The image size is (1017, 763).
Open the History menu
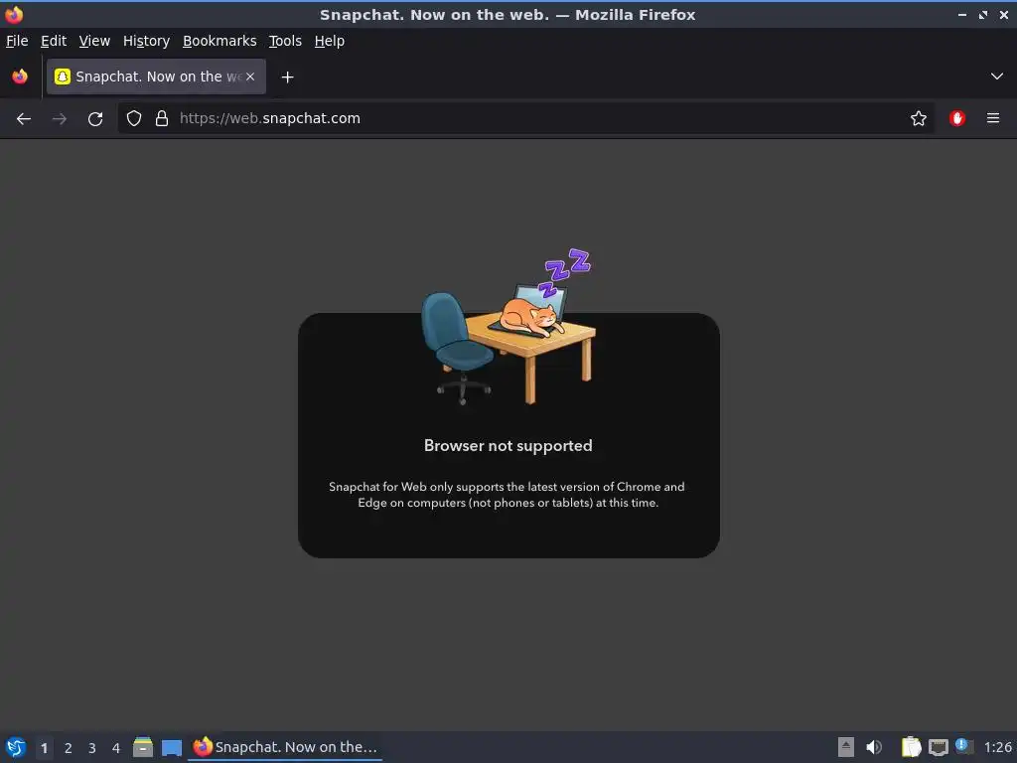[x=146, y=41]
